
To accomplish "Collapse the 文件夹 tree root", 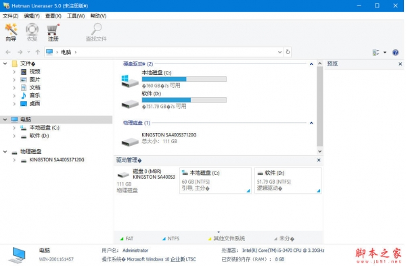I will point(5,63).
